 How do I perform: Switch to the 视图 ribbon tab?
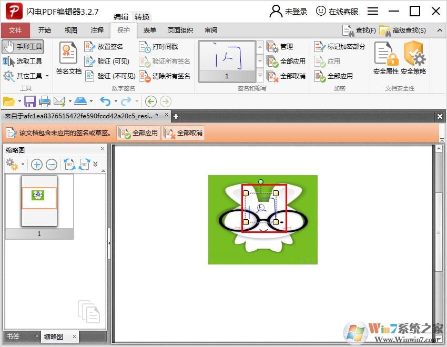(70, 30)
